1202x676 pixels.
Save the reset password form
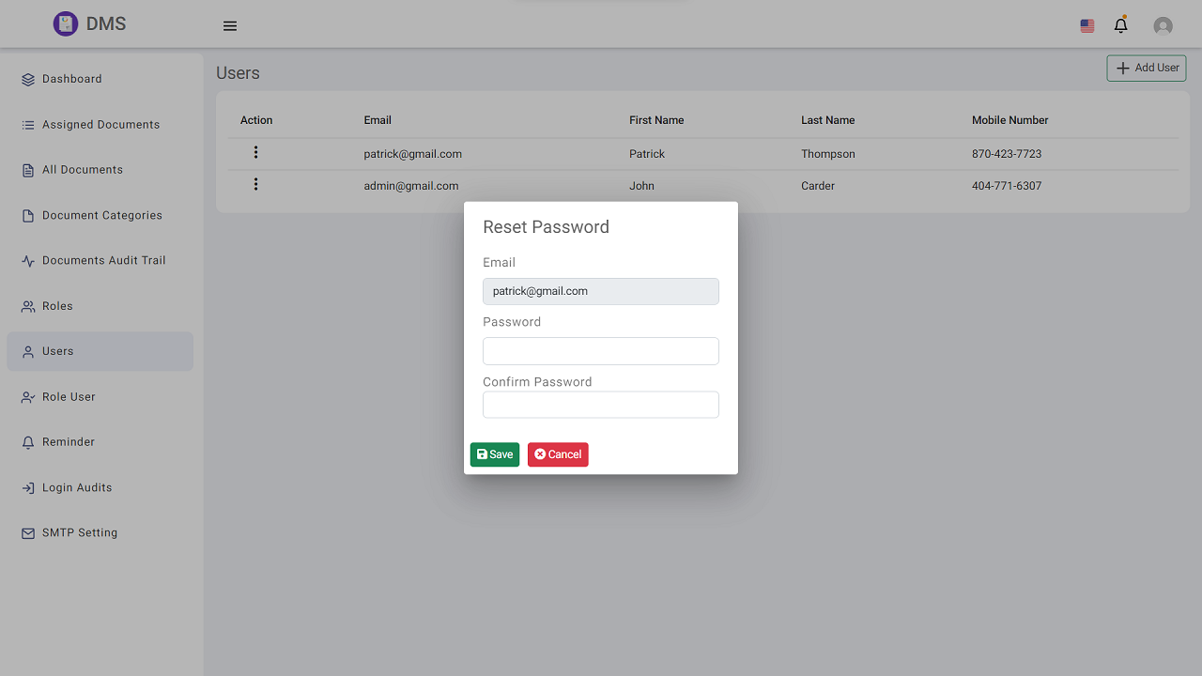click(494, 454)
